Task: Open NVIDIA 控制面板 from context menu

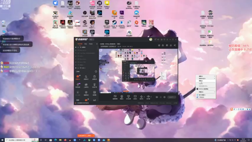Action: [x=206, y=89]
